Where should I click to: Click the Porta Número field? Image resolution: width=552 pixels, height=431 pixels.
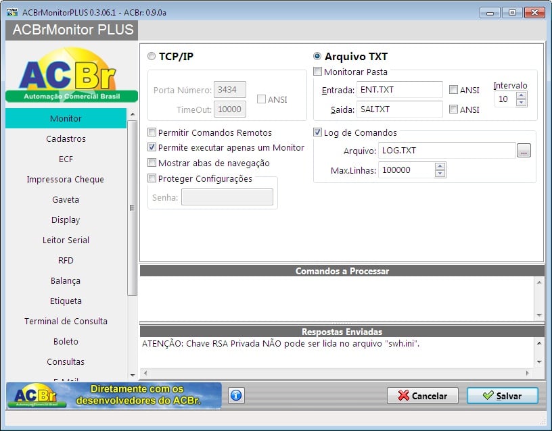pos(230,90)
